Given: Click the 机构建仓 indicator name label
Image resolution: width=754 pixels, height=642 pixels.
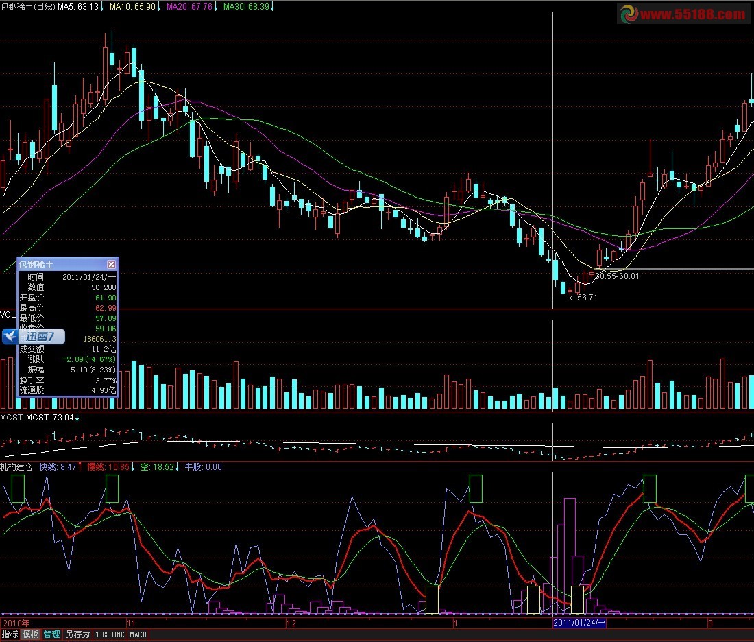Looking at the screenshot, I should pyautogui.click(x=17, y=467).
